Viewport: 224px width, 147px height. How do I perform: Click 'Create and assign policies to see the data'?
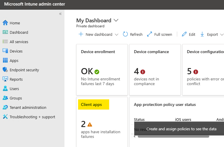tap(181, 129)
